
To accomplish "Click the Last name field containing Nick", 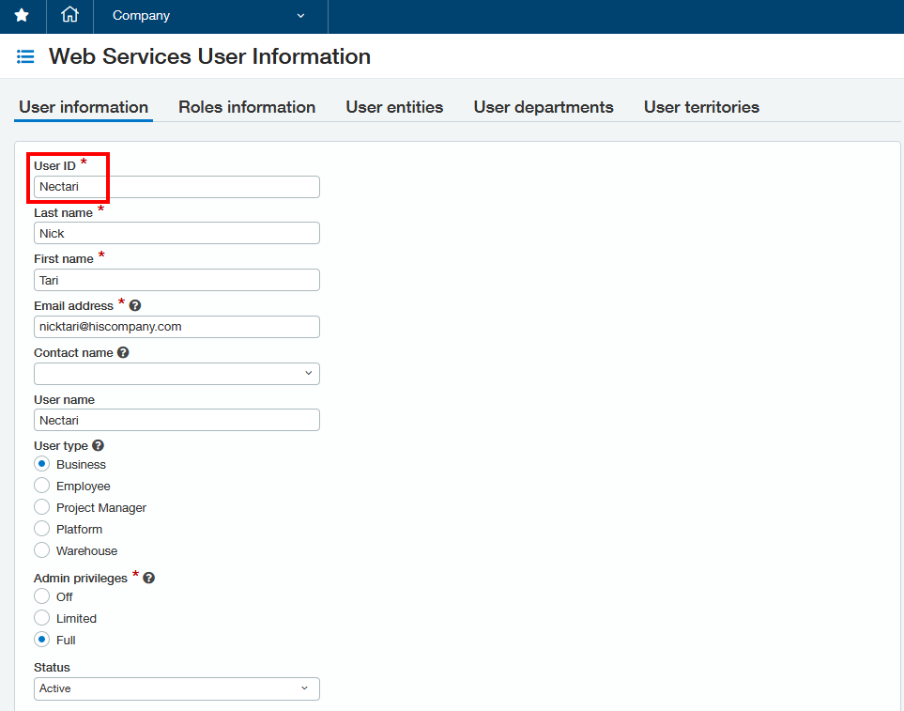I will [x=176, y=233].
